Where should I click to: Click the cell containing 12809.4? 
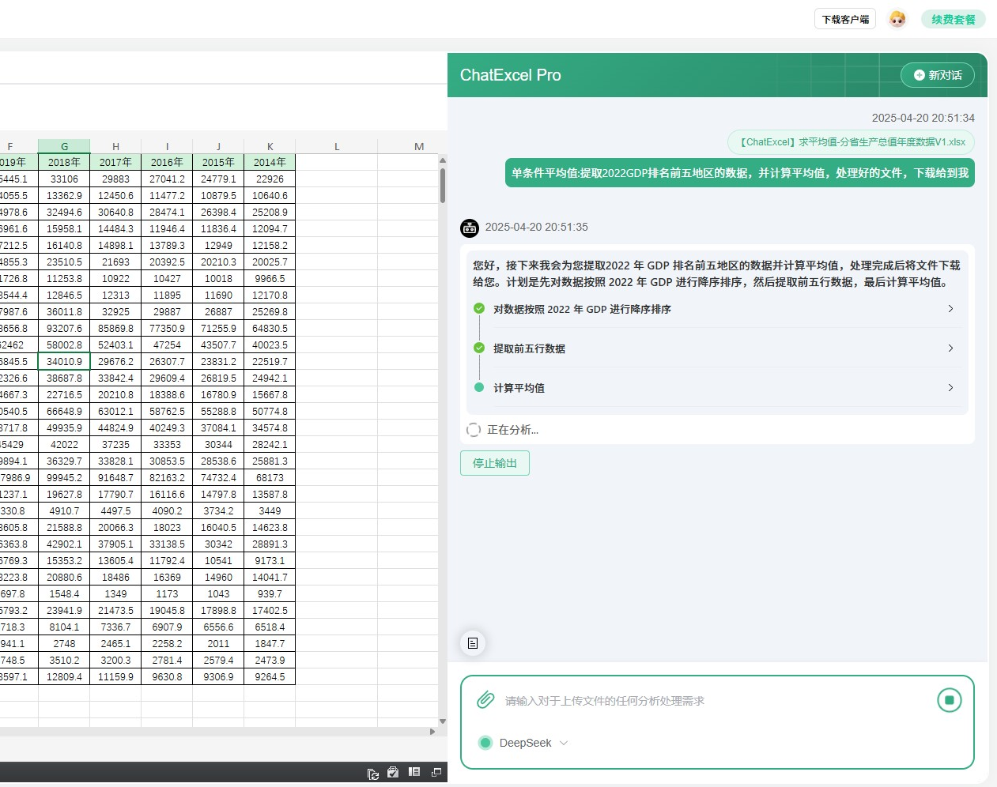click(x=64, y=677)
